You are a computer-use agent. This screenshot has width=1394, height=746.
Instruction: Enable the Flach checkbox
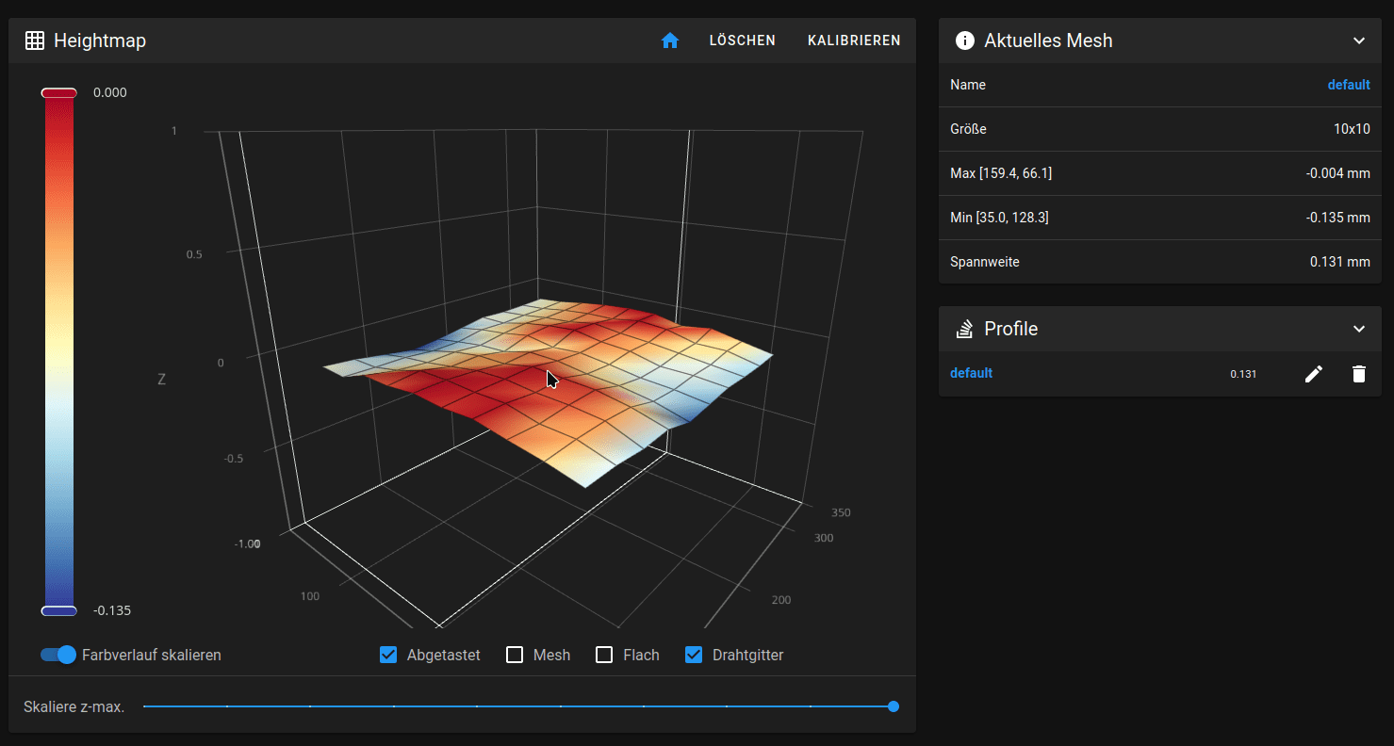(604, 655)
